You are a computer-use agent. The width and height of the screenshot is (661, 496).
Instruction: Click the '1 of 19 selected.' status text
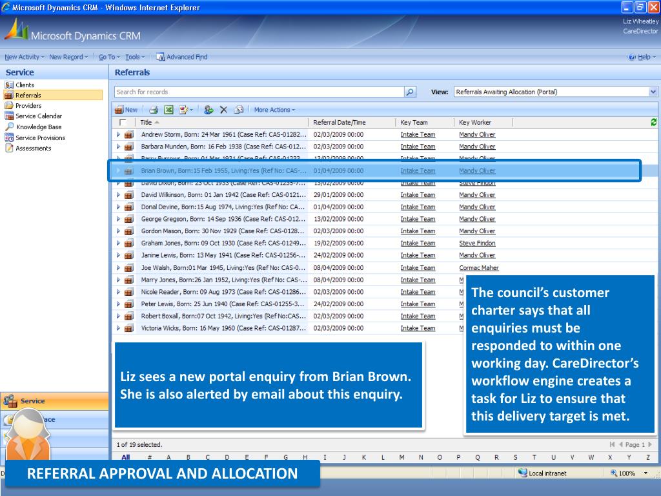click(x=139, y=444)
